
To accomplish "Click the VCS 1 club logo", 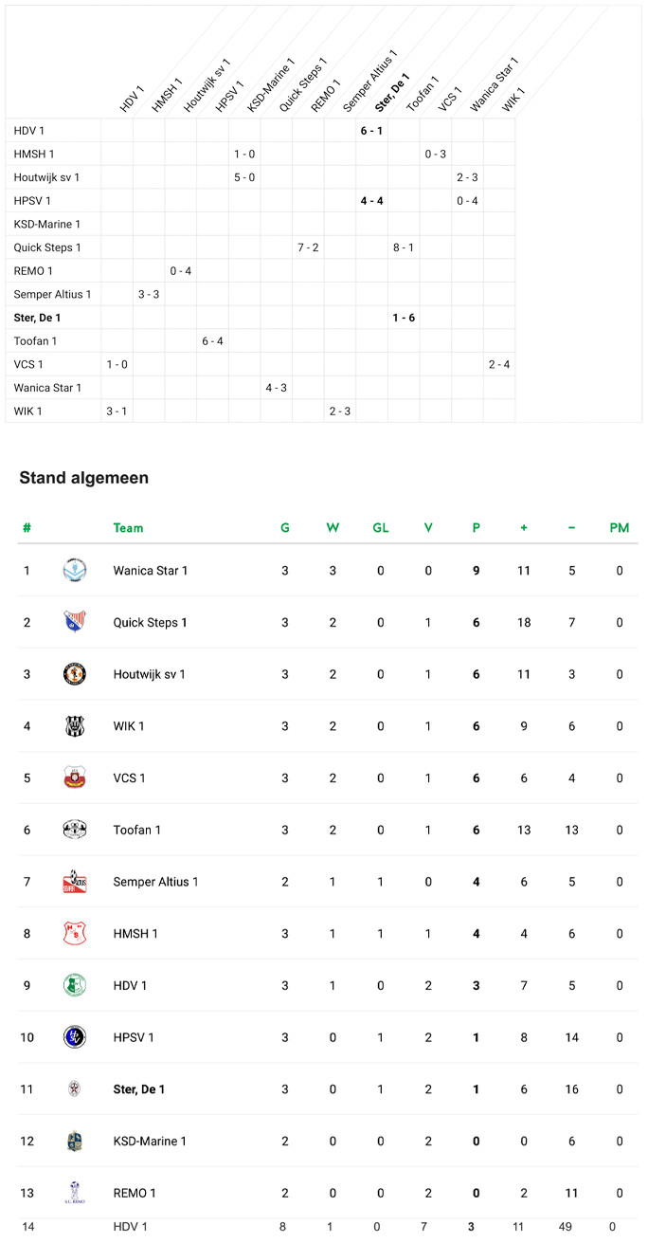I will click(x=75, y=778).
